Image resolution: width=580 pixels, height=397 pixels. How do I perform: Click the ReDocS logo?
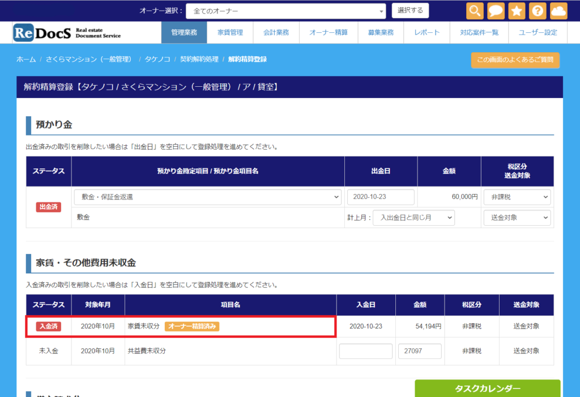[67, 32]
